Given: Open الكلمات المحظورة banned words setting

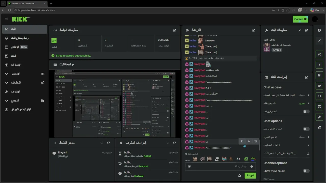Looking at the screenshot, I should point(287,145).
